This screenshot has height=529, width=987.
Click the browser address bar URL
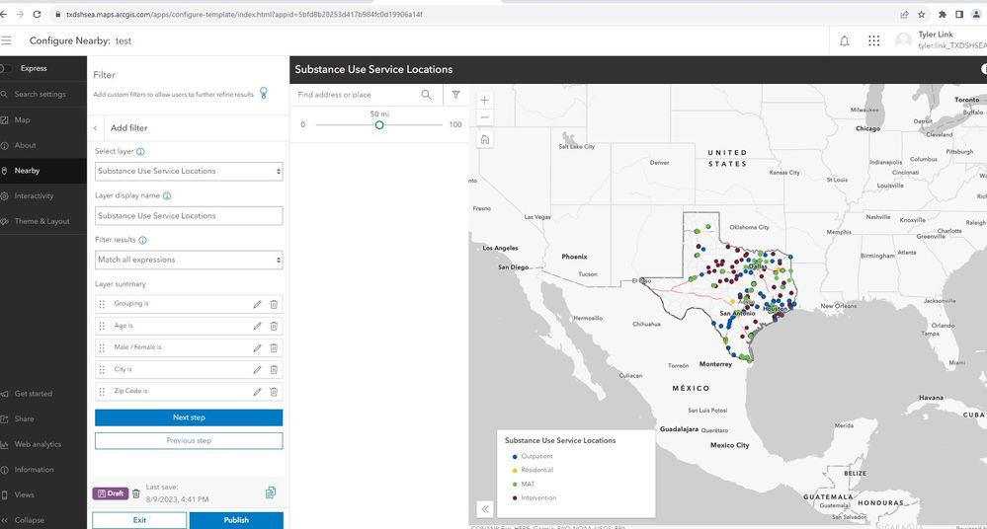click(244, 15)
